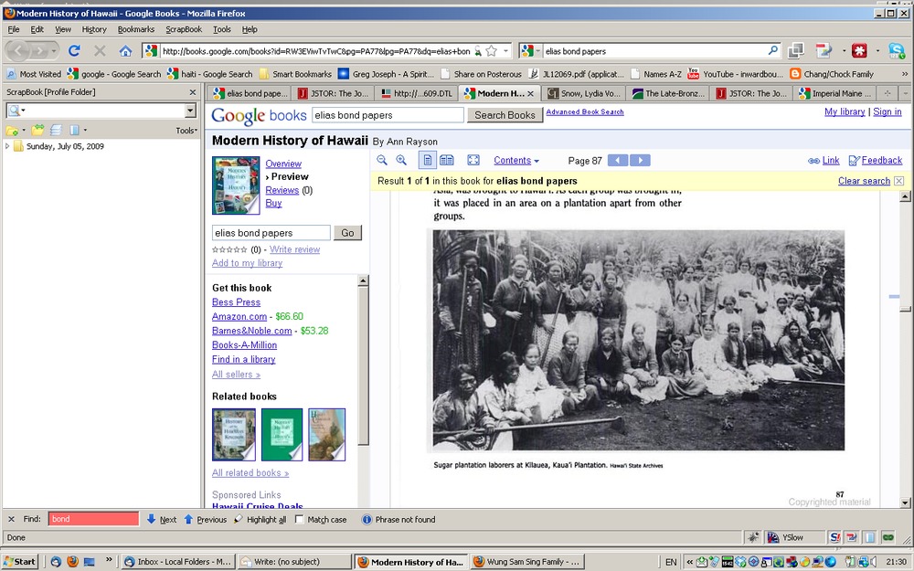Open the green related book thumbnail

point(282,435)
